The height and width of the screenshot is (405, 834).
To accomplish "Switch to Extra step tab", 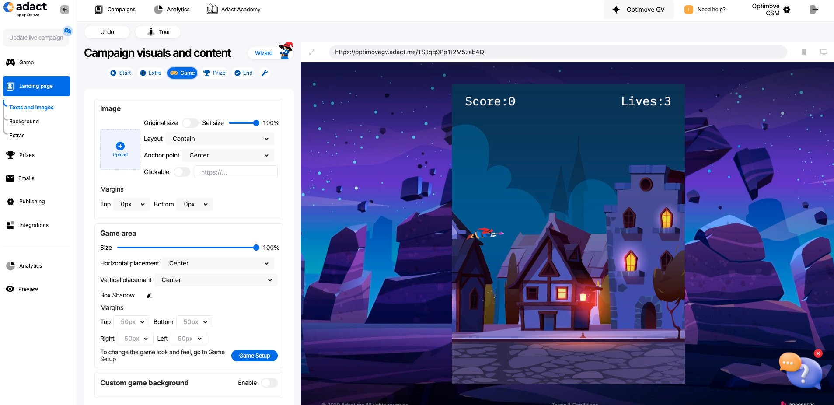I will click(150, 73).
